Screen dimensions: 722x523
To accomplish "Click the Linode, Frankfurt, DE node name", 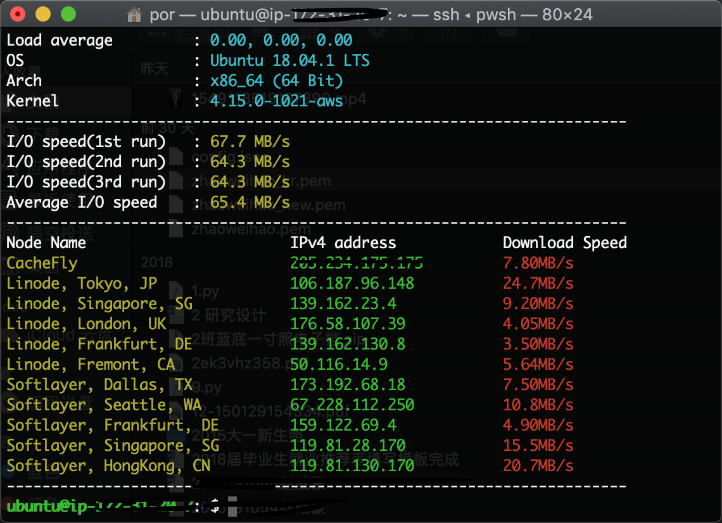I will pyautogui.click(x=99, y=344).
